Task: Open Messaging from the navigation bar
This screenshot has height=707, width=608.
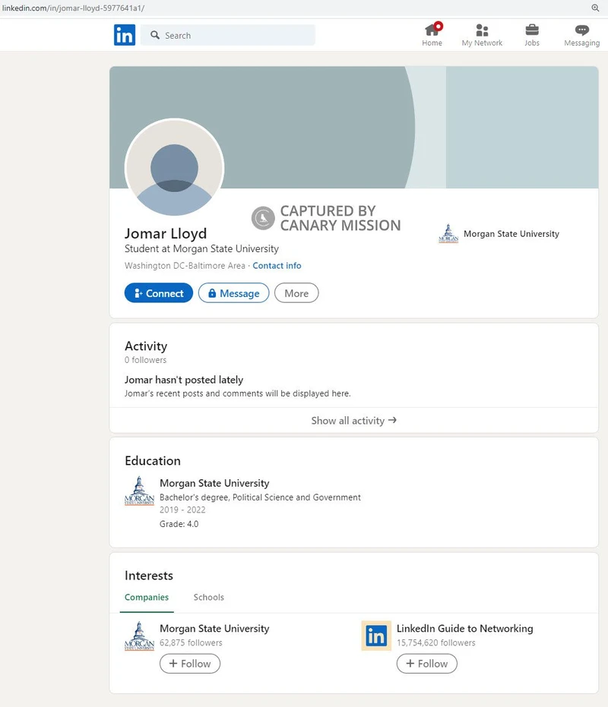Action: 582,35
